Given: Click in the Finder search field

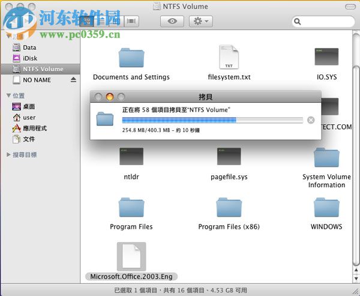Looking at the screenshot, I should pyautogui.click(x=323, y=22).
